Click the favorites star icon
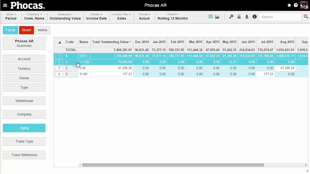Image resolution: width=310 pixels, height=174 pixels. pos(289,5)
